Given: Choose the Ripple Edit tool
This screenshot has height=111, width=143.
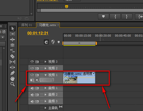Looking at the screenshot, I should click(x=12, y=40).
